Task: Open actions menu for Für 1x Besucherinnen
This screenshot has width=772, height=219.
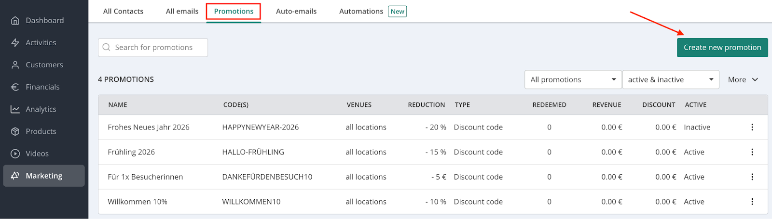Action: (752, 177)
